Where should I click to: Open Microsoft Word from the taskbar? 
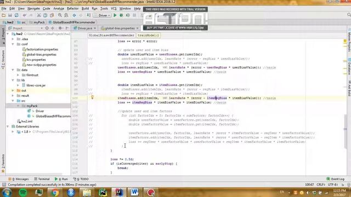point(134,192)
